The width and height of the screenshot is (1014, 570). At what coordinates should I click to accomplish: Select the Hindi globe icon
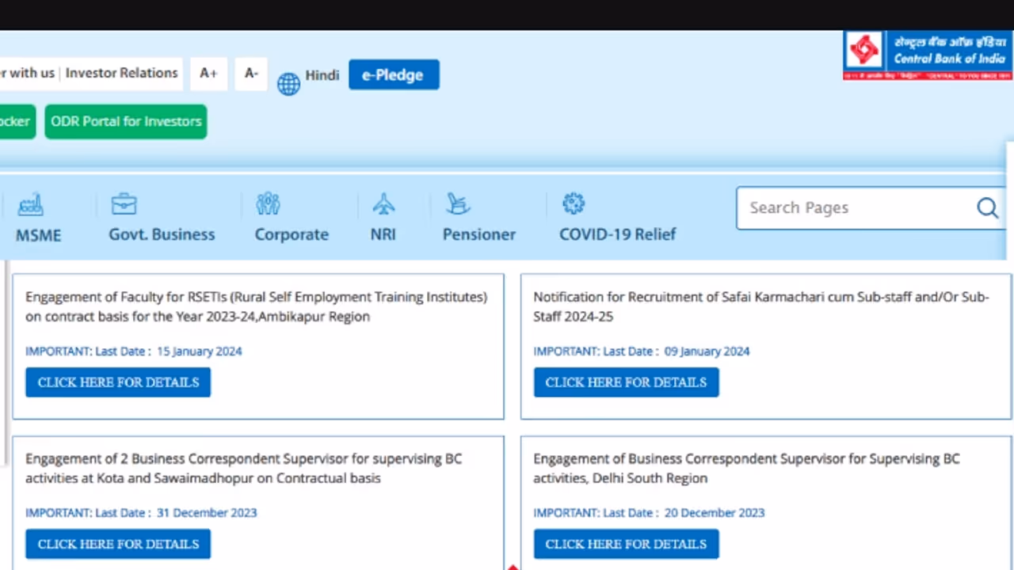click(288, 83)
